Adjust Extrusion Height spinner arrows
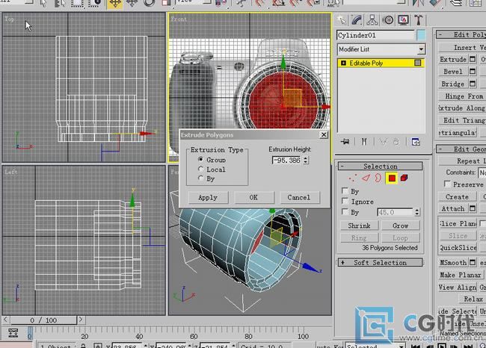The width and height of the screenshot is (486, 348). 306,160
